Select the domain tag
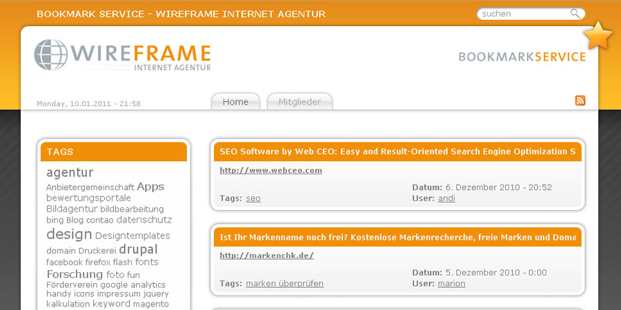 pyautogui.click(x=61, y=251)
